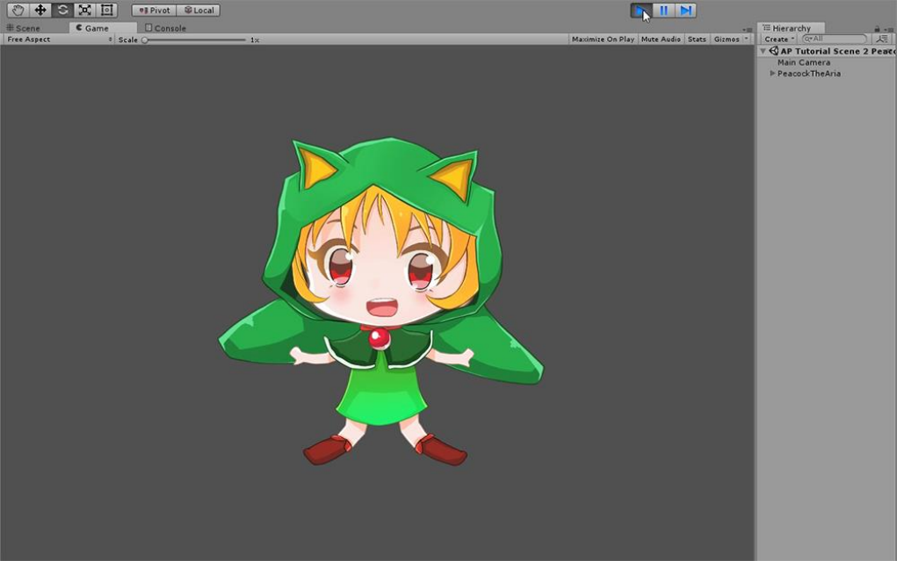Open the Console tab
Screen dimensions: 897x561
click(165, 28)
